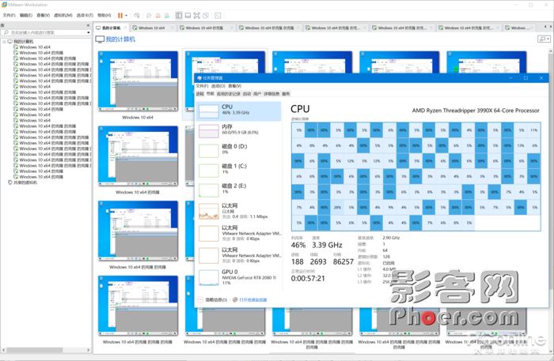
Task: Click the uptime value 0:00:57:21
Action: (x=308, y=279)
